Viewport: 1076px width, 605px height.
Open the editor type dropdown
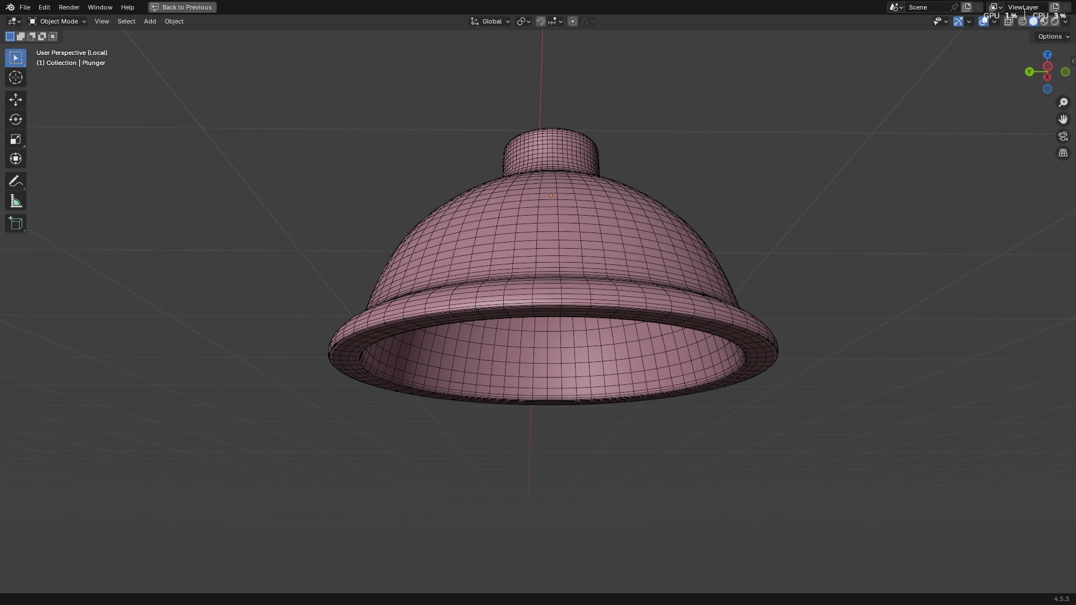tap(14, 21)
